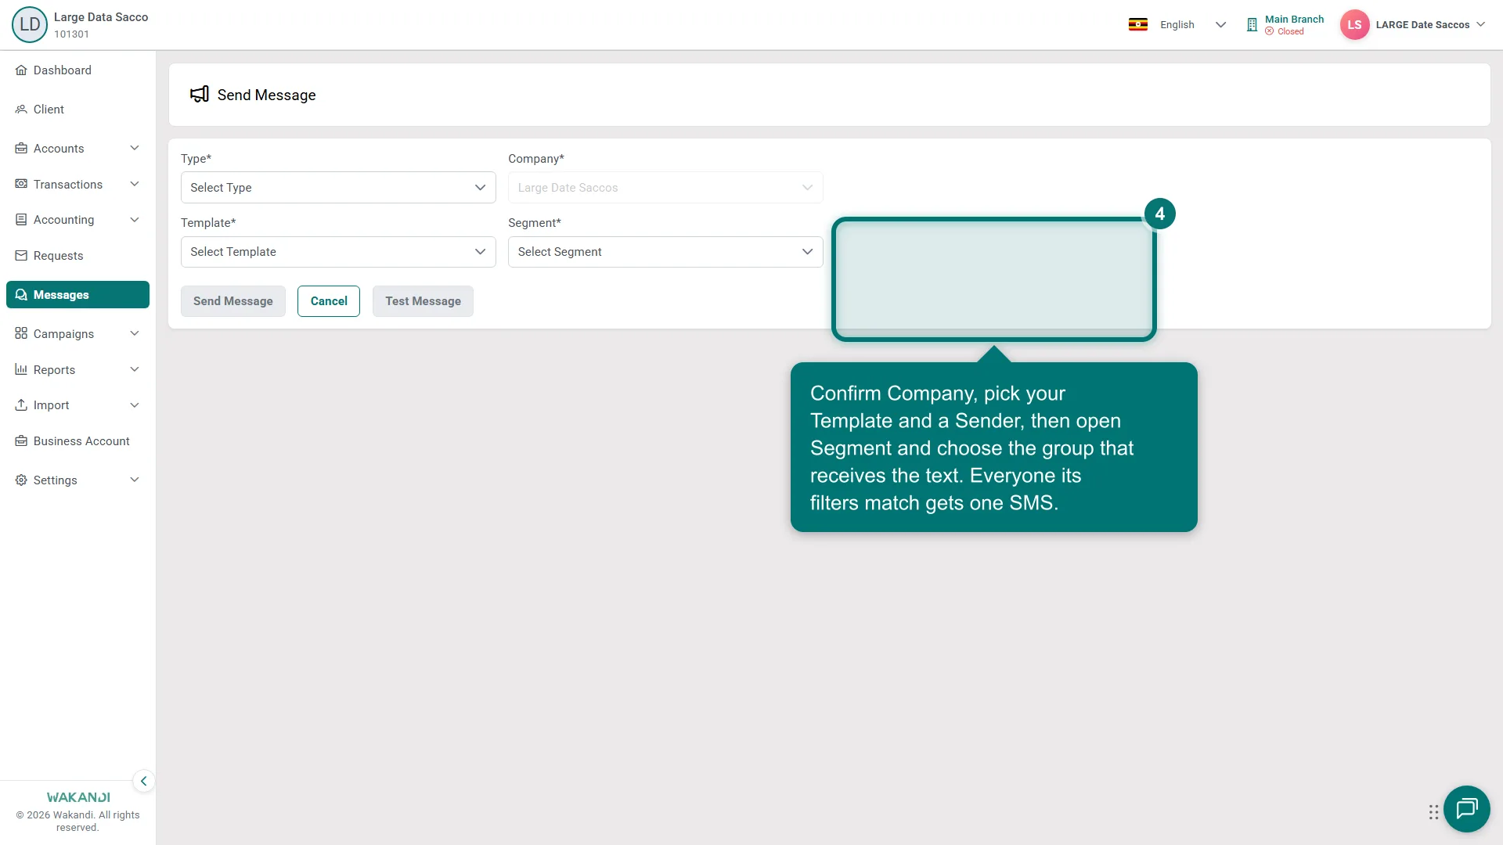Open the Company dropdown

tap(665, 188)
